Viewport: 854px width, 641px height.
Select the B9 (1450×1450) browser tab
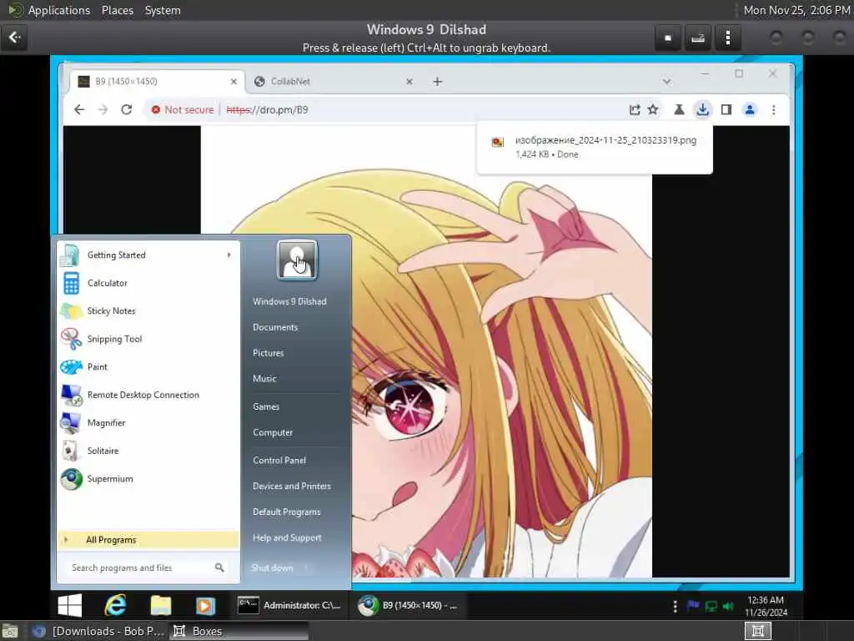[x=157, y=81]
